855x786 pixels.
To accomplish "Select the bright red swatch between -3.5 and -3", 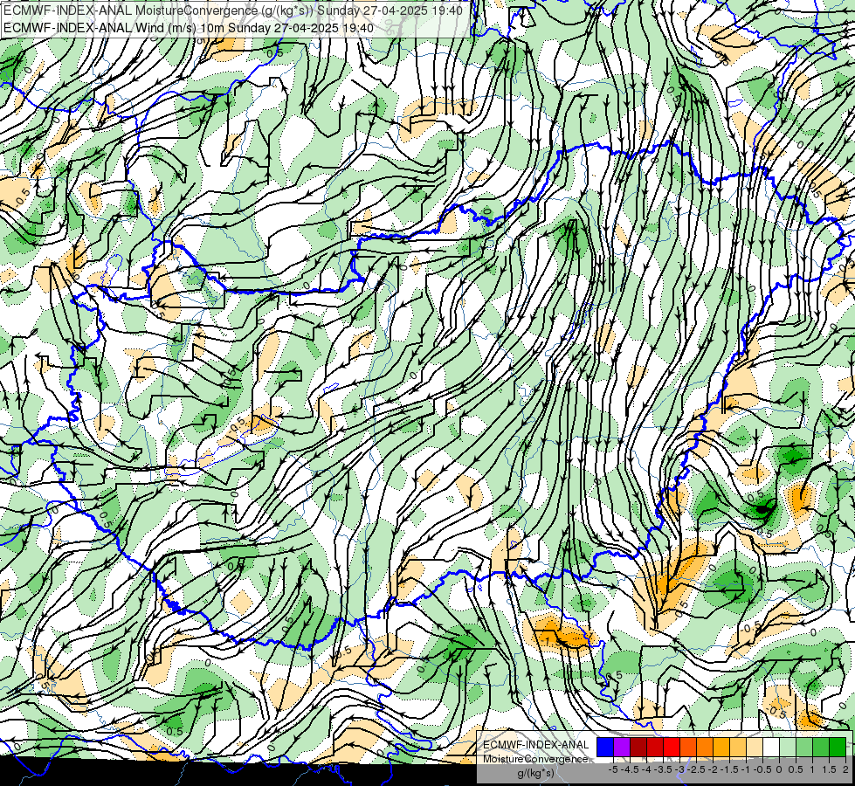I will (672, 748).
